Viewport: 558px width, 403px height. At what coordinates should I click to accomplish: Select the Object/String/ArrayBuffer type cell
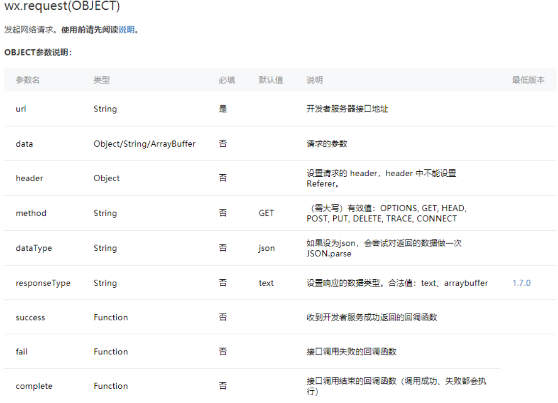tap(144, 144)
